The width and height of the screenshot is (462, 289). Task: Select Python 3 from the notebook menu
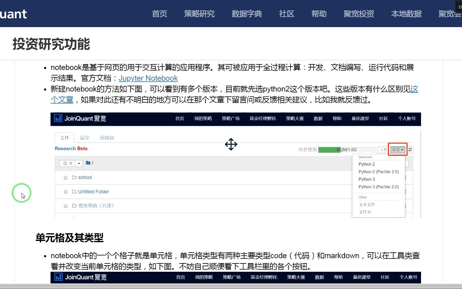[367, 179]
